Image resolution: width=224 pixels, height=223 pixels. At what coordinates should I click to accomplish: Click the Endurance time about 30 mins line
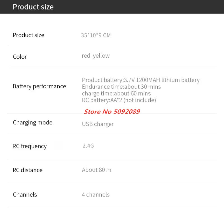click(x=121, y=87)
